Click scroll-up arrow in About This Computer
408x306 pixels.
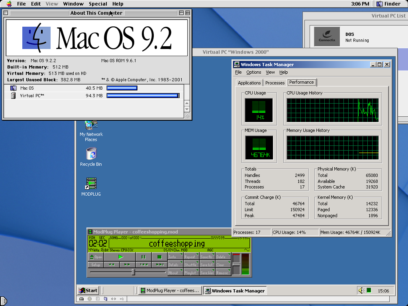pyautogui.click(x=187, y=103)
